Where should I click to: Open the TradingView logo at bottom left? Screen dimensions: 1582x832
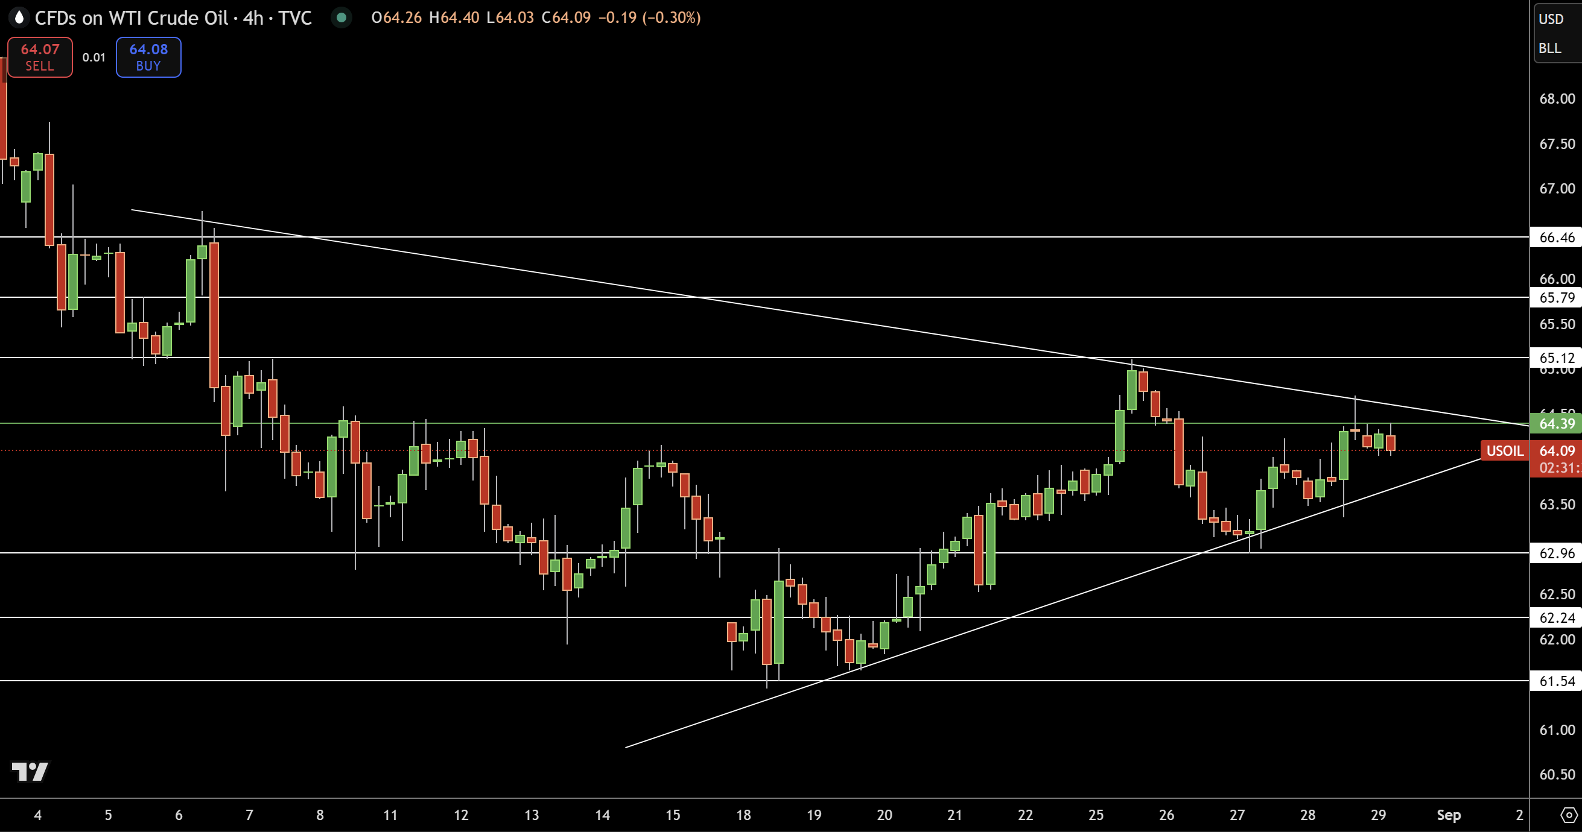click(x=30, y=771)
